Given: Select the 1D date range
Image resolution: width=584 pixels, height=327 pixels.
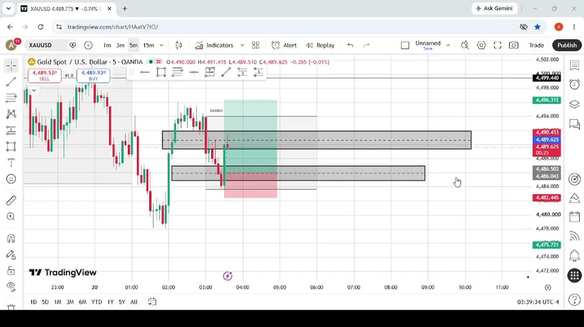Looking at the screenshot, I should [33, 302].
